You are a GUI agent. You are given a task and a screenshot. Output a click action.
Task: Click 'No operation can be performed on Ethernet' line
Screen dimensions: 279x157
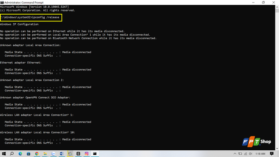[x=62, y=31]
